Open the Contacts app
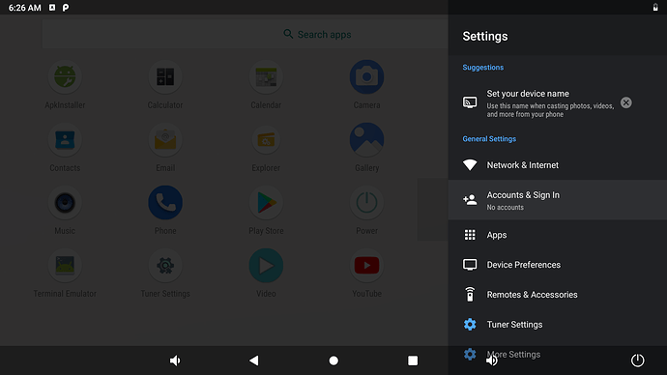The image size is (667, 375). (65, 140)
